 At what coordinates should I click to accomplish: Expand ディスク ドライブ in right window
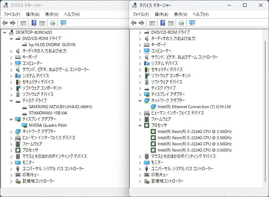pyautogui.click(x=140, y=88)
